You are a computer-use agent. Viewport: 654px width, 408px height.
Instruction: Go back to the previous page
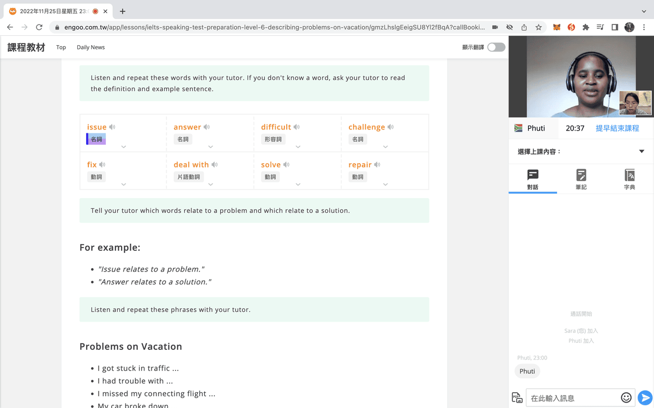tap(10, 27)
